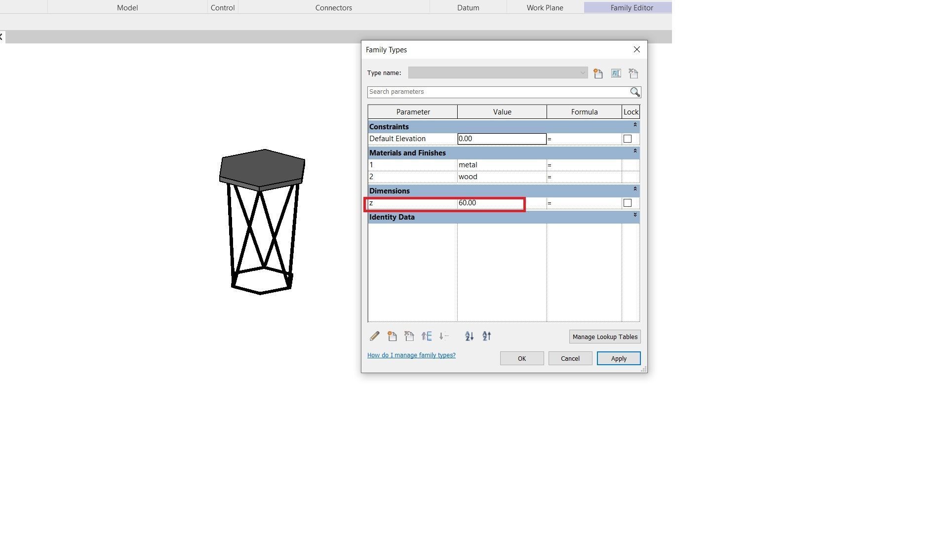Click the New Parameter icon in bottom toolbar
Viewport: 948px width, 533px height.
392,337
